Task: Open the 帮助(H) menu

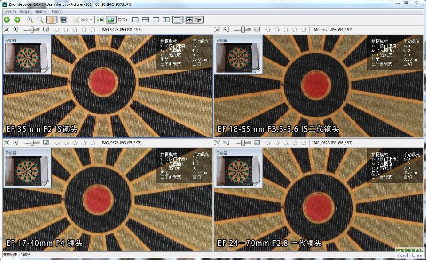Action: coord(57,12)
